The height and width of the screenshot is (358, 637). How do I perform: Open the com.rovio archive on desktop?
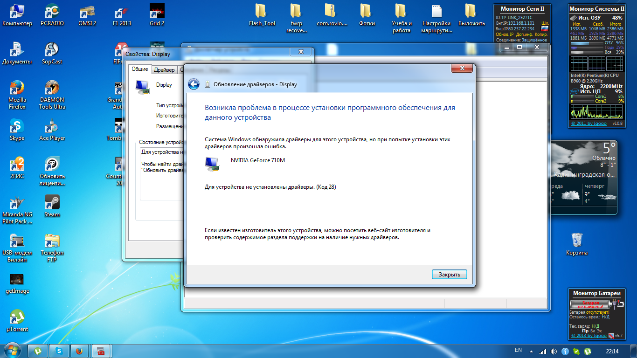[332, 15]
